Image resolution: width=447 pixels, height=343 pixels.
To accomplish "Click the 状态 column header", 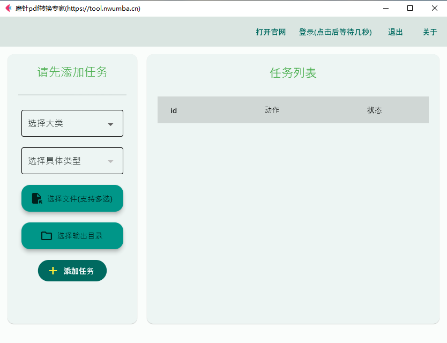I will coord(374,110).
